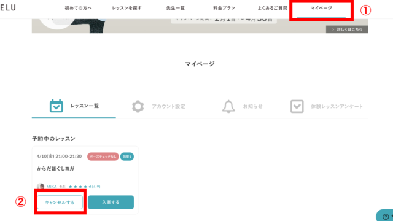Go to マイページ in the top navigation
This screenshot has width=393, height=221.
point(321,8)
